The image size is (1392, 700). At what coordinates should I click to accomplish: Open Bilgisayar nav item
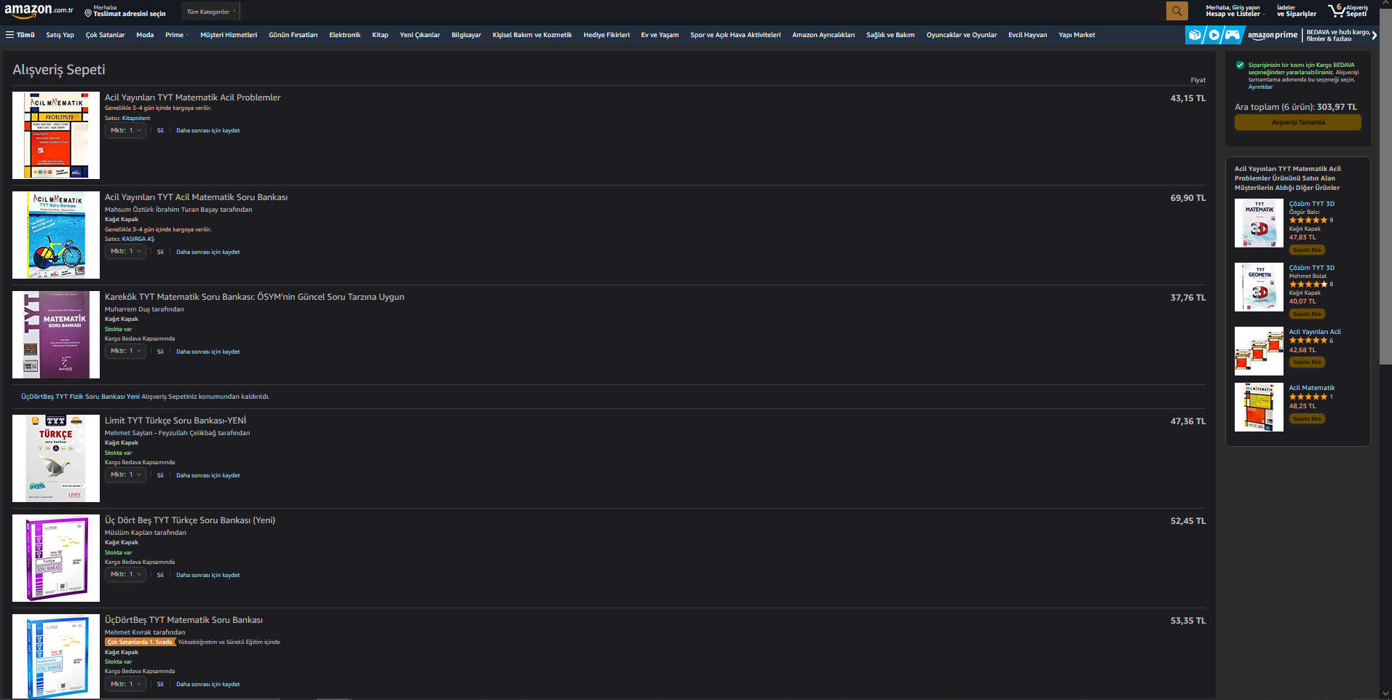click(466, 35)
